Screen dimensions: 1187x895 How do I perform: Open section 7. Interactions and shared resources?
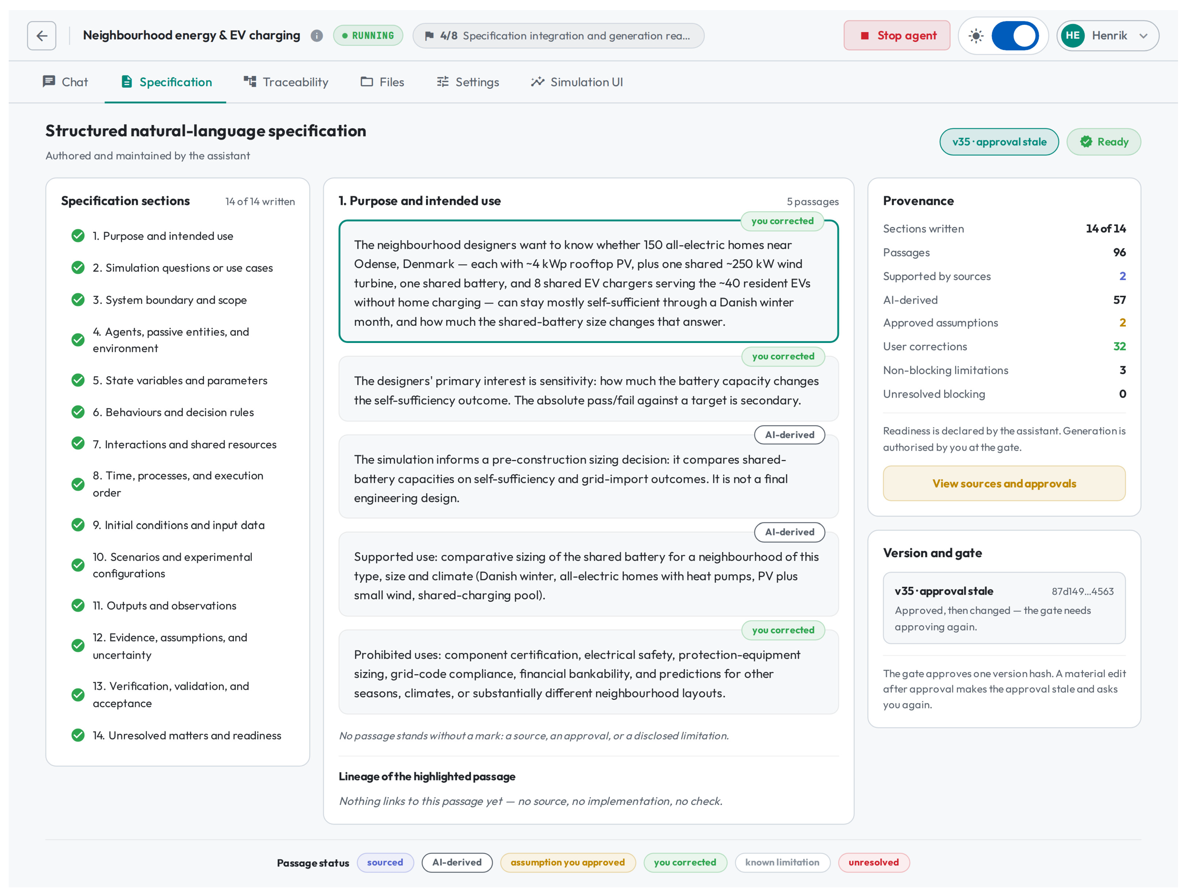178,444
